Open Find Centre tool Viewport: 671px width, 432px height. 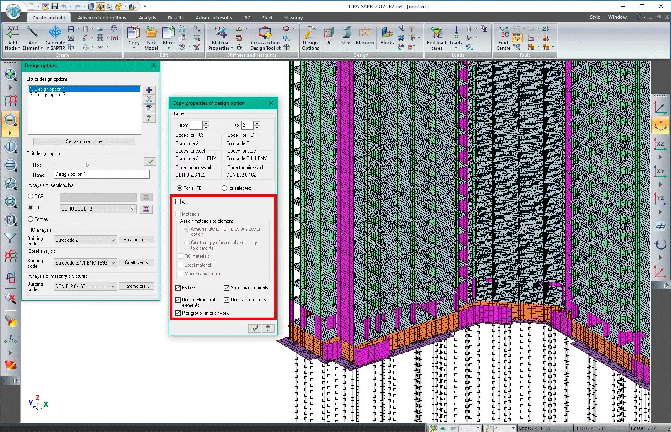(503, 37)
